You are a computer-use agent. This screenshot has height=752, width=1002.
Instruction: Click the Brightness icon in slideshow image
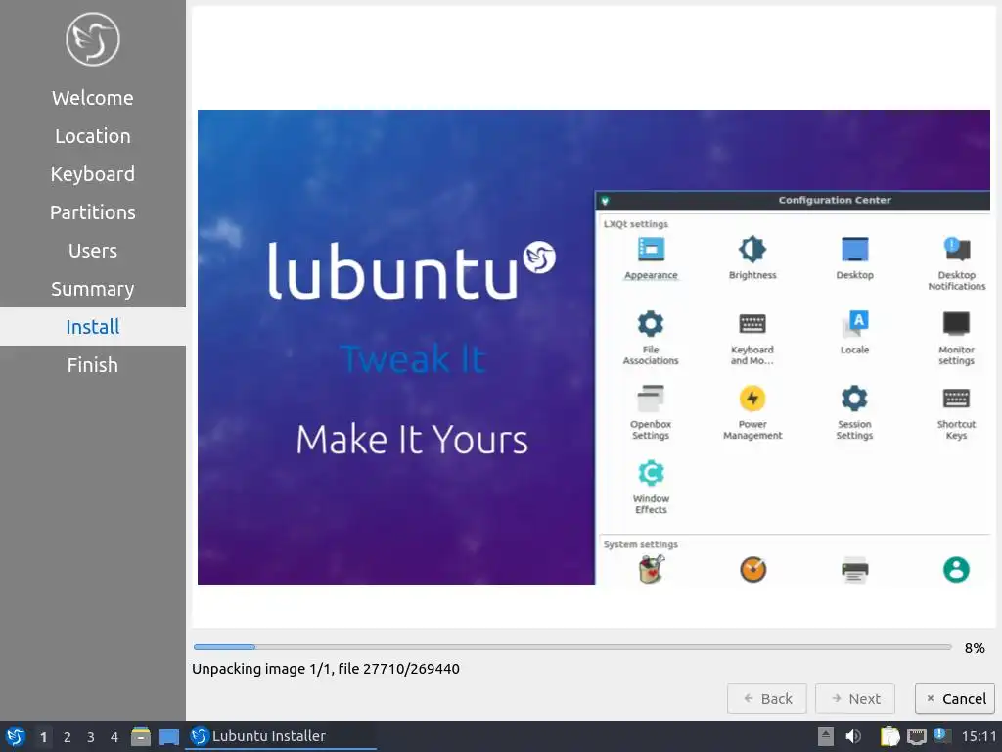[752, 249]
